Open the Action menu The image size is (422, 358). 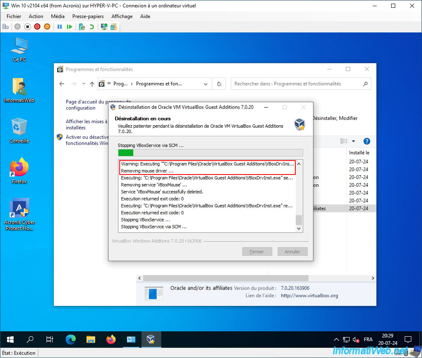tap(36, 16)
